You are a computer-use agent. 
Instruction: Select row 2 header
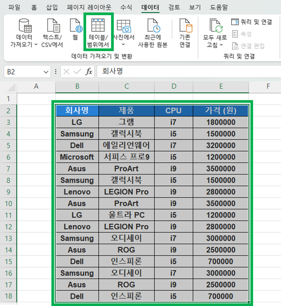point(8,111)
